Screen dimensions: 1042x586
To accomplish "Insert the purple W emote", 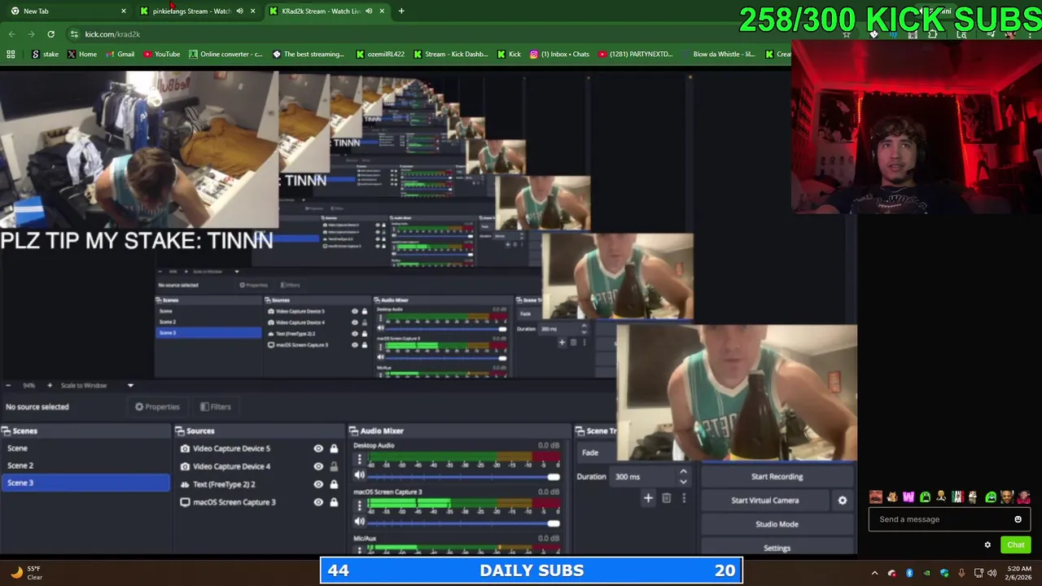I will [908, 497].
